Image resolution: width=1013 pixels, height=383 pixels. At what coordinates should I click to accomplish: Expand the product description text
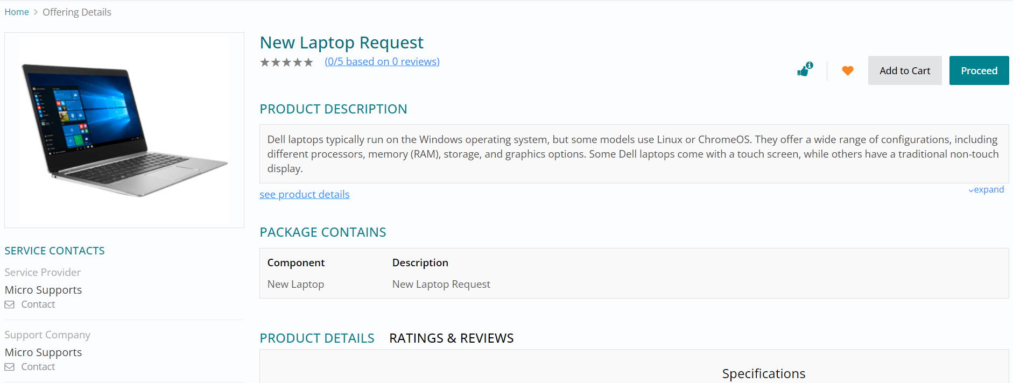[x=986, y=190]
